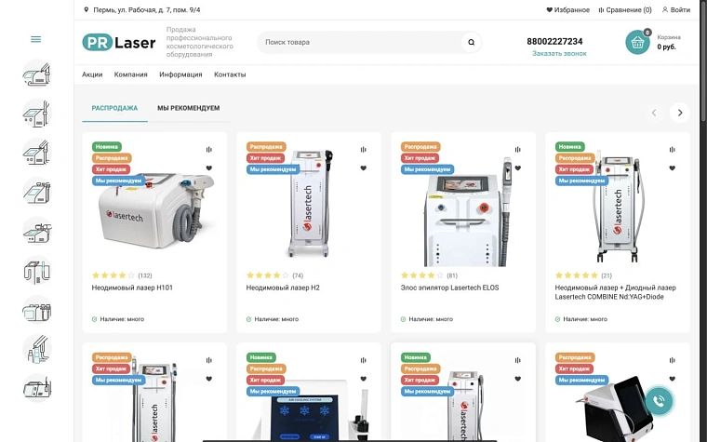Open the sixth sidebar category icon
The height and width of the screenshot is (442, 707).
point(37,271)
